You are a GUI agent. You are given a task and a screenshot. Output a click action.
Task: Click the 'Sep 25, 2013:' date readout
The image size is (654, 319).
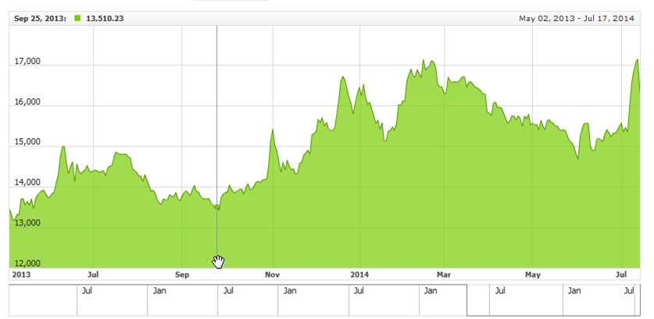click(40, 19)
